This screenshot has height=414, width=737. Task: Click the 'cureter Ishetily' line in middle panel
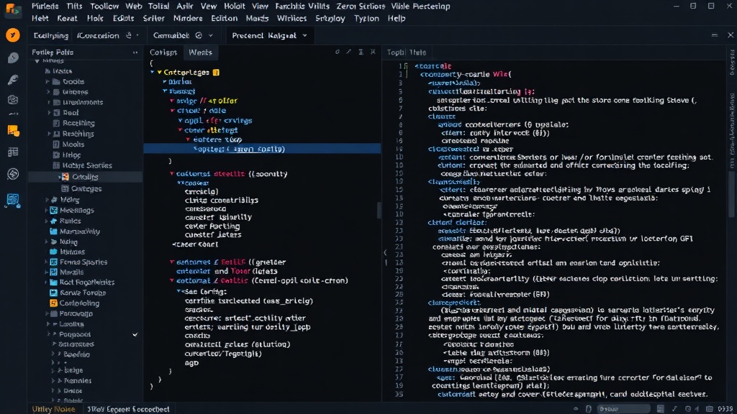(218, 217)
